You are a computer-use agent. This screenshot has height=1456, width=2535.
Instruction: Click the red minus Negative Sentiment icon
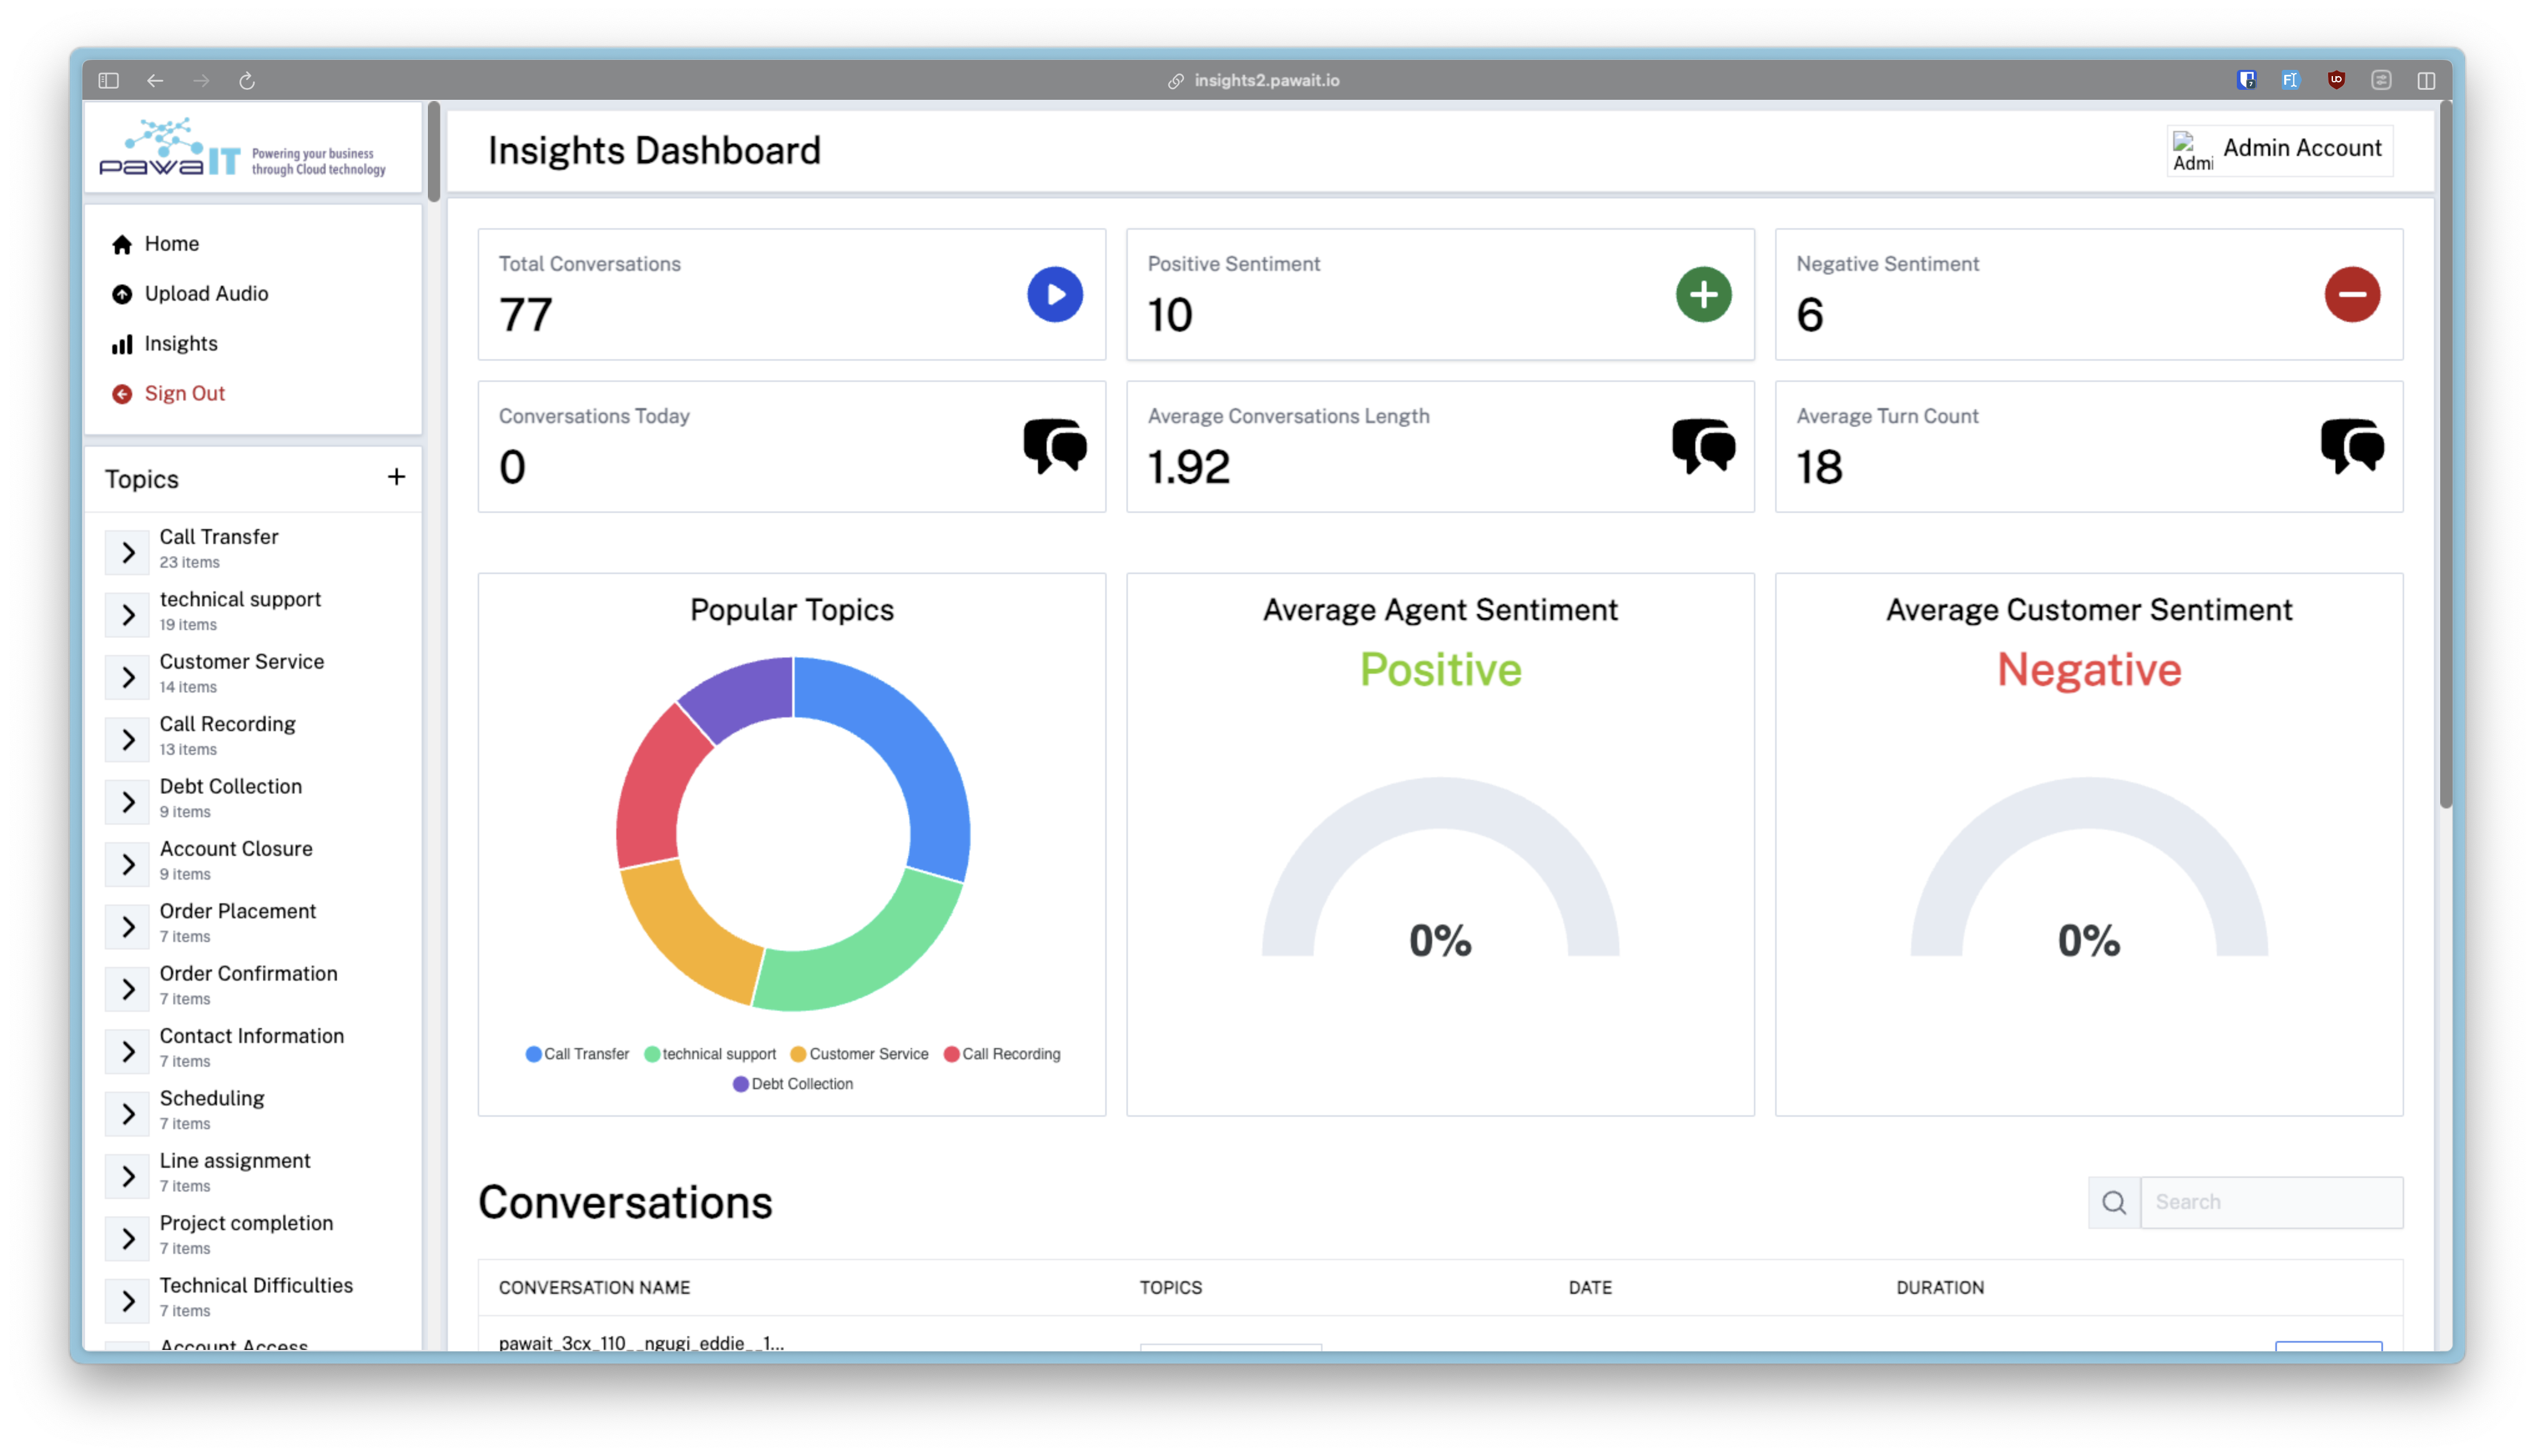click(2351, 294)
